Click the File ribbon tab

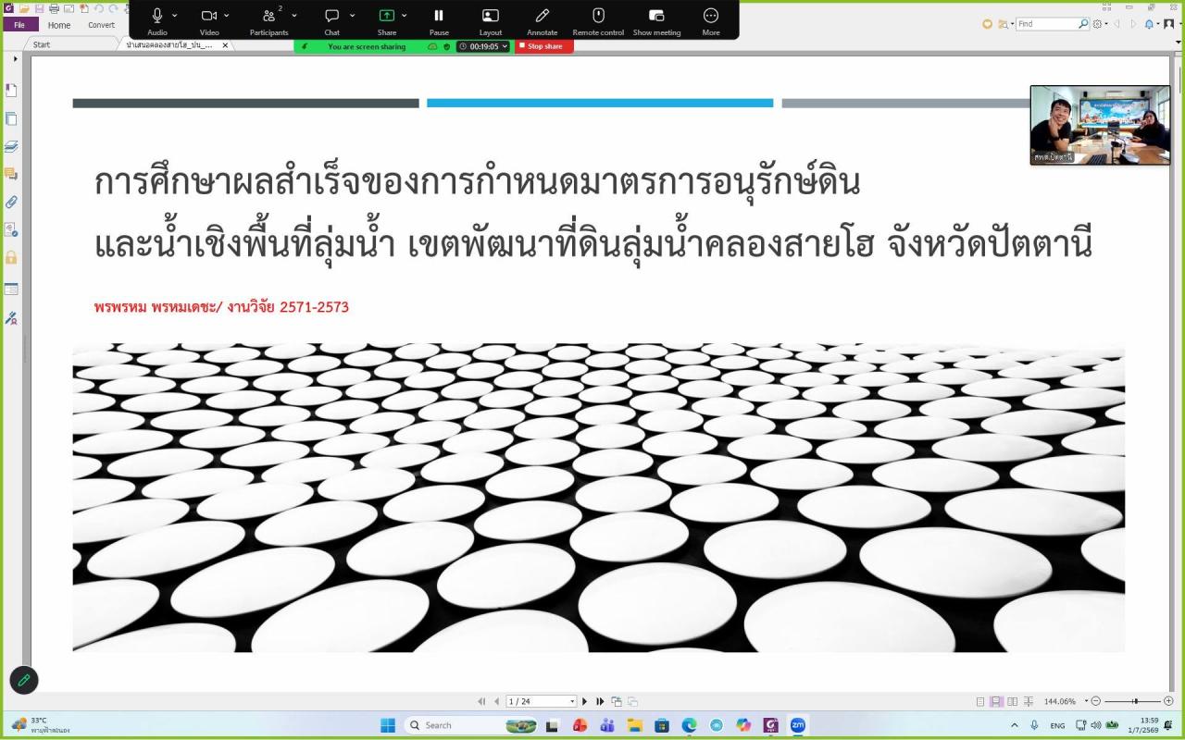19,25
